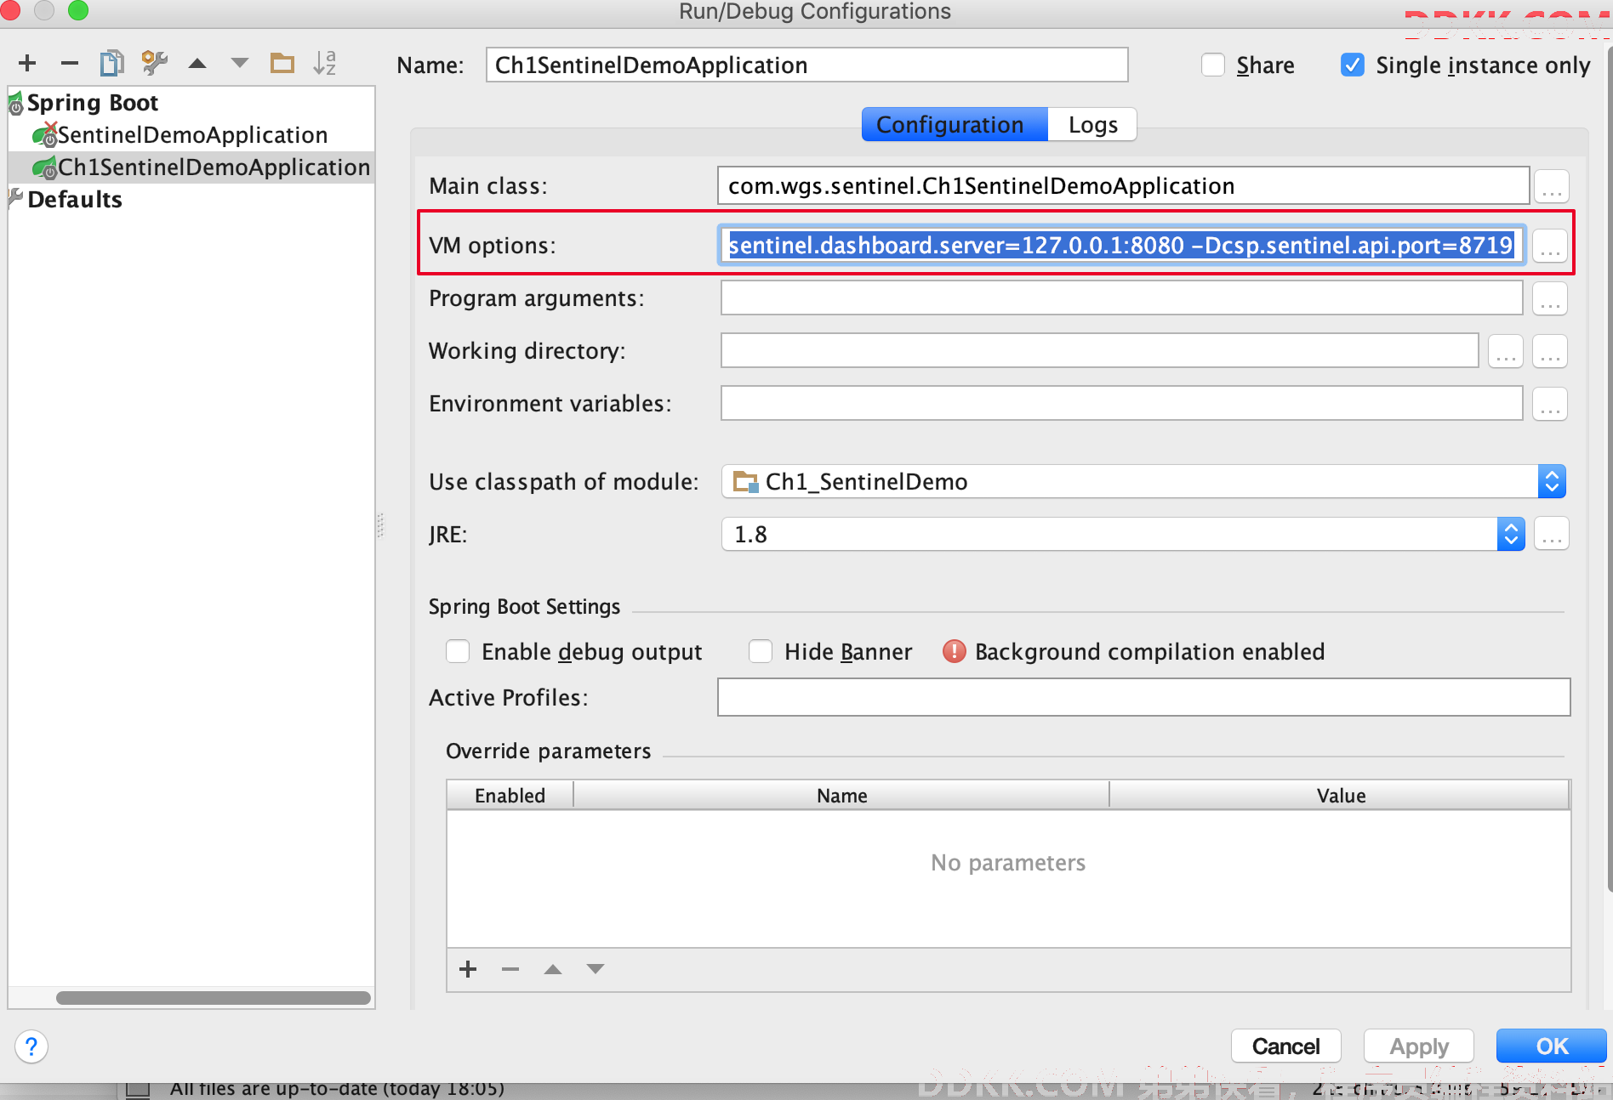
Task: Focus the VM options text field
Action: point(1121,246)
